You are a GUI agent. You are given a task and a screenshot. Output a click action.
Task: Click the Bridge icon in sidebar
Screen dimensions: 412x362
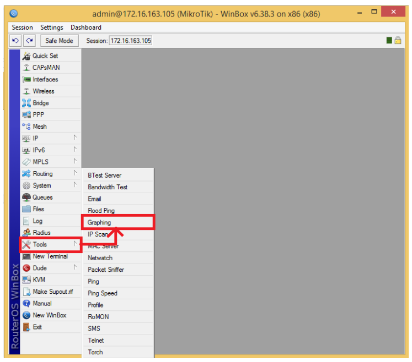[26, 103]
